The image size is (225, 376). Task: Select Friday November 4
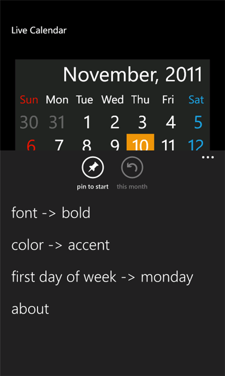pos(171,122)
